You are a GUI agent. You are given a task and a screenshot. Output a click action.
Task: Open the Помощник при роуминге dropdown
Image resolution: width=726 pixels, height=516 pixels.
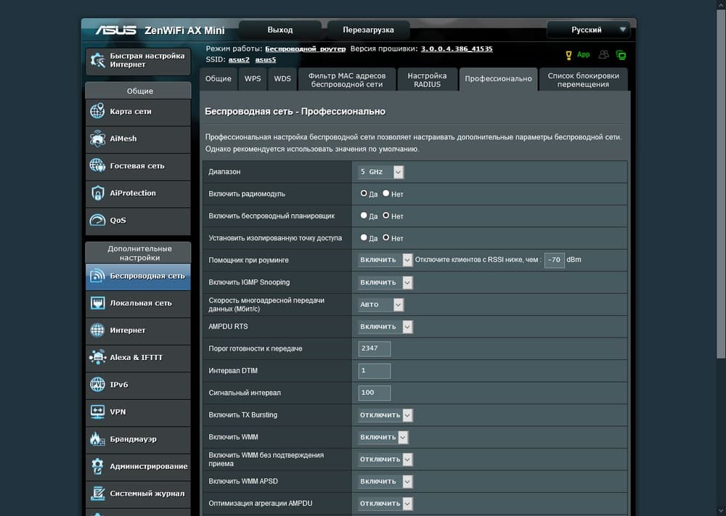(385, 260)
